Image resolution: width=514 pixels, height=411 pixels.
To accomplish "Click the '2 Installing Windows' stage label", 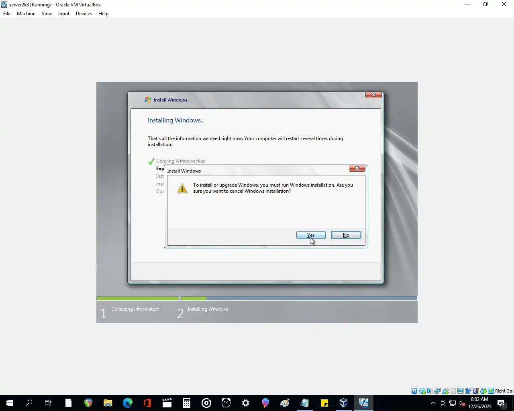I will coord(202,312).
